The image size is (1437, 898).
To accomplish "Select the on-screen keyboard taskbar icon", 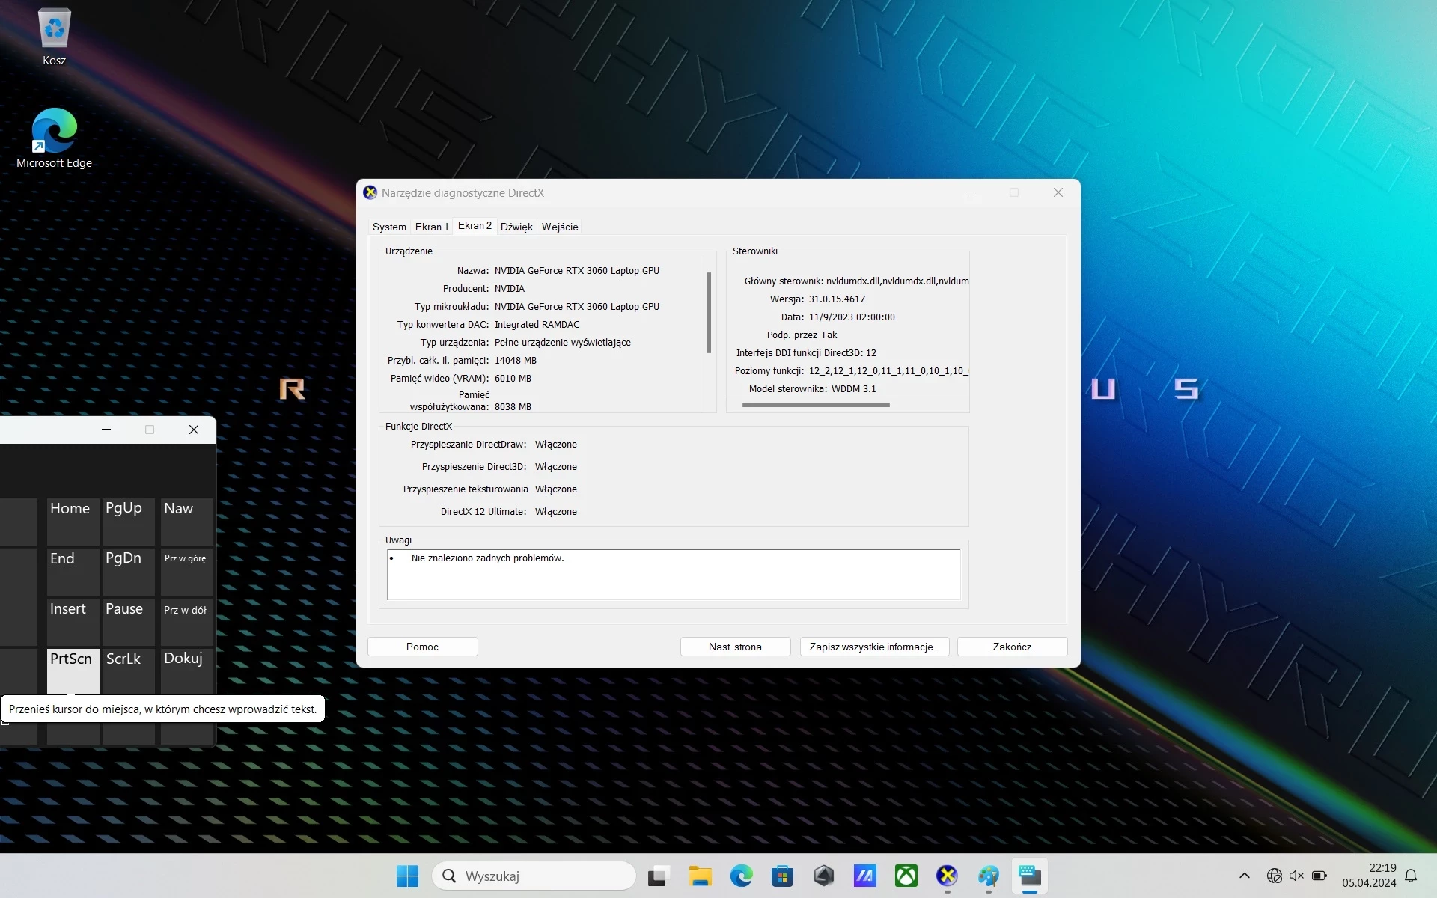I will tap(1030, 876).
